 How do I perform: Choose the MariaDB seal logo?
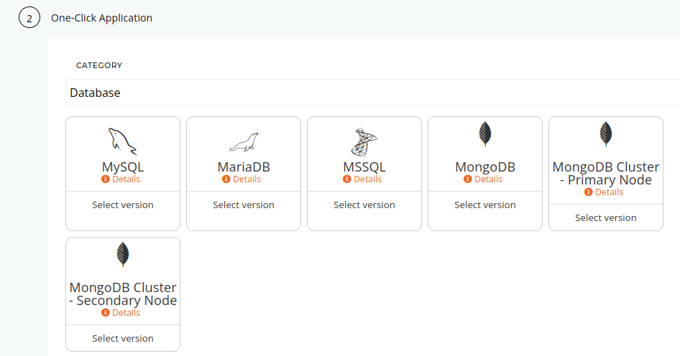click(x=244, y=142)
